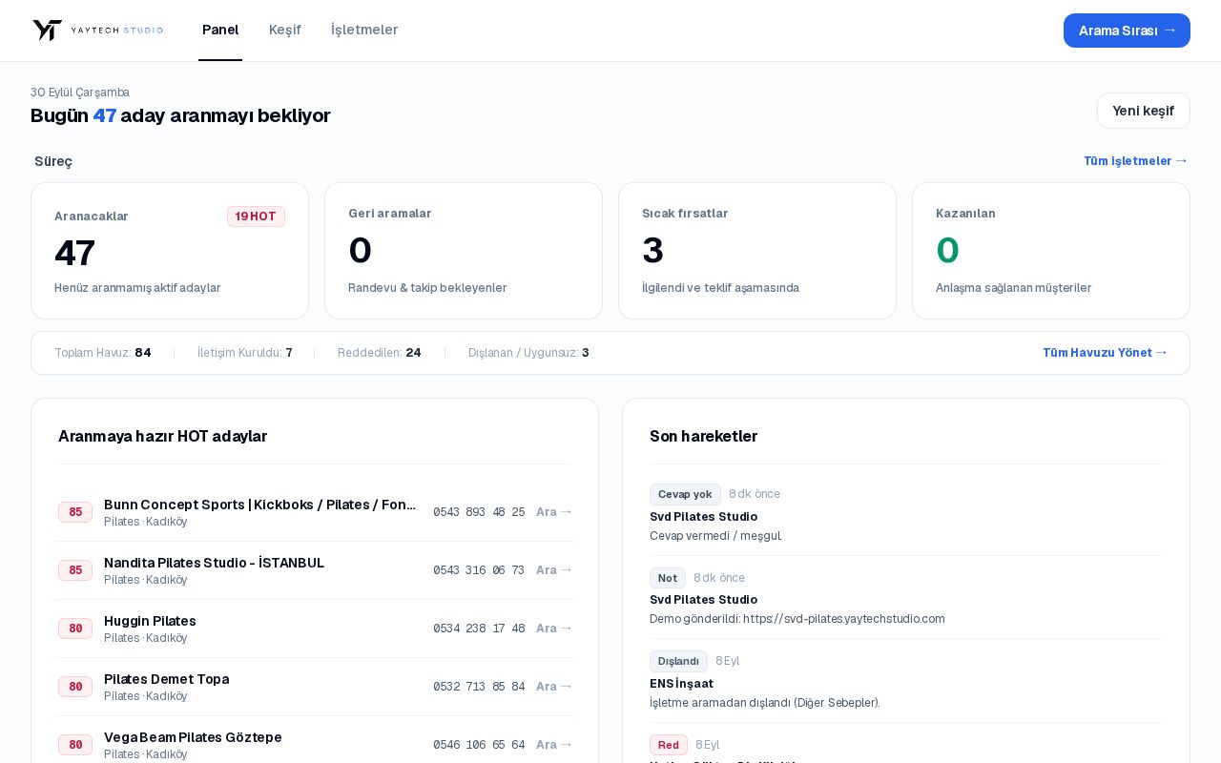Click the Yaytech Studio logo
The image size is (1221, 763).
pyautogui.click(x=97, y=31)
